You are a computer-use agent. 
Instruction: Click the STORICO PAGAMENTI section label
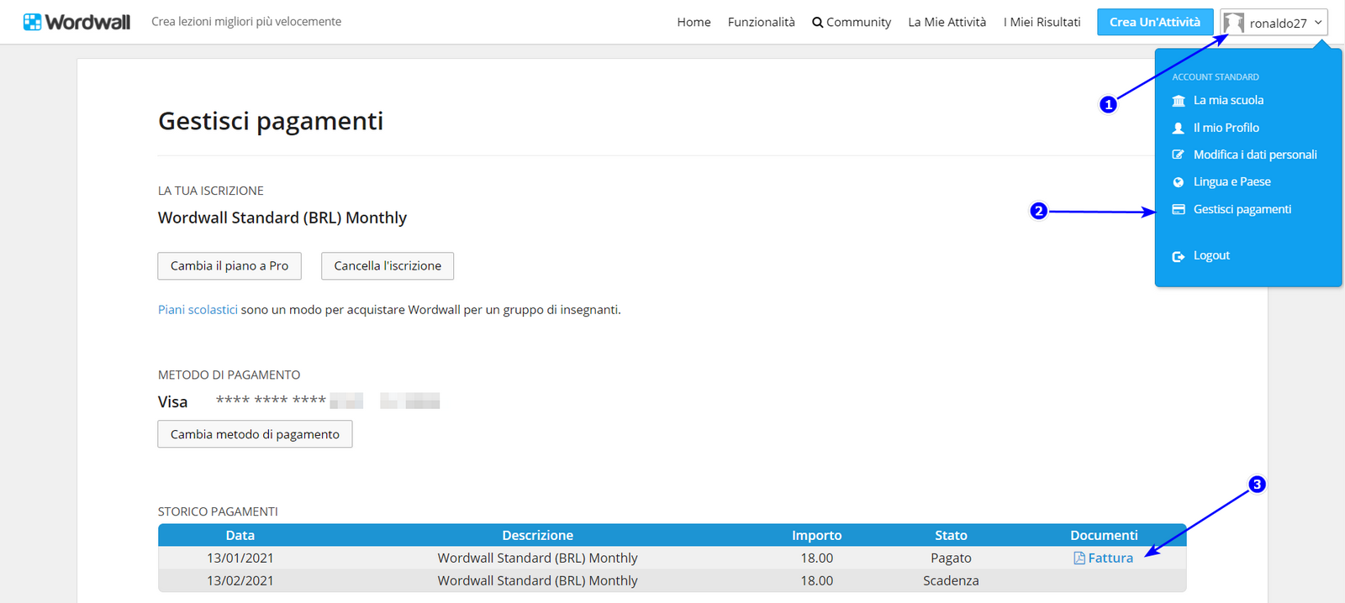click(x=218, y=511)
